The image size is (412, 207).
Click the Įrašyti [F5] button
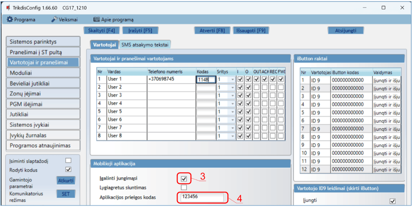[140, 30]
